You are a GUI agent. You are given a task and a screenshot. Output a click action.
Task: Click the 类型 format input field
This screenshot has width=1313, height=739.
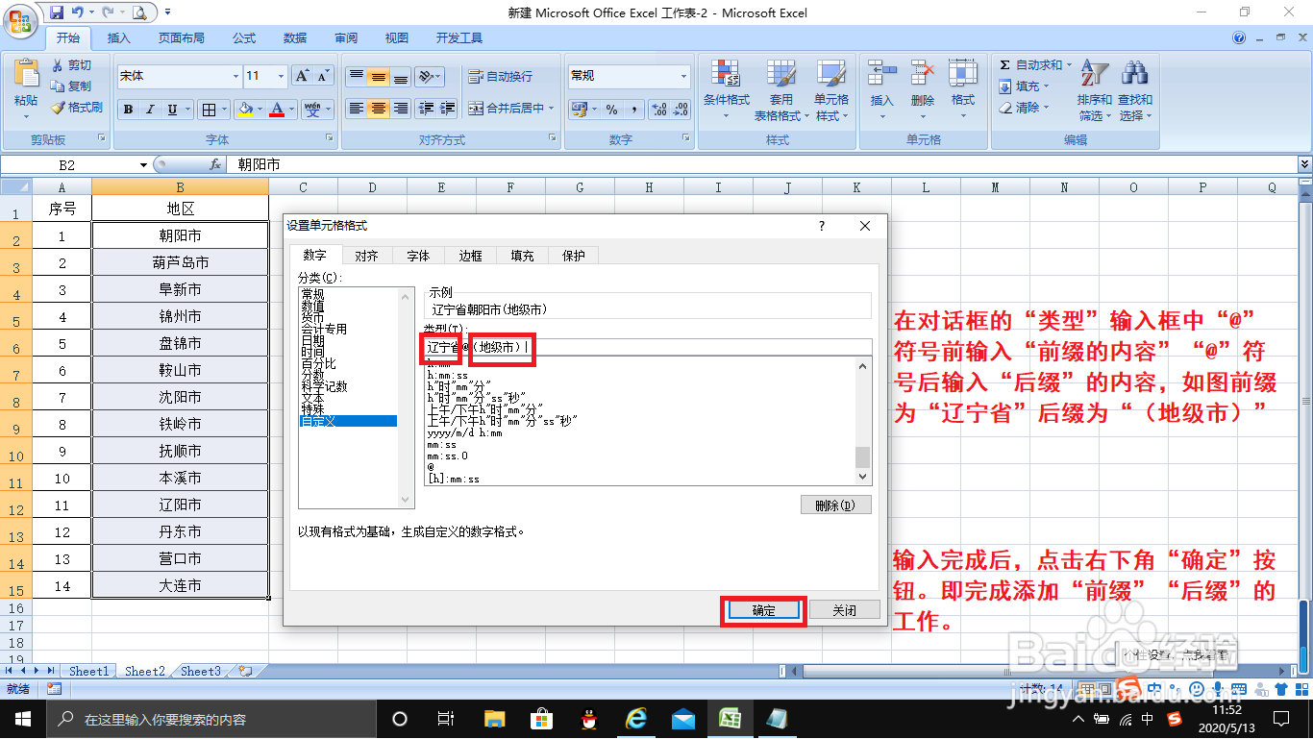648,347
